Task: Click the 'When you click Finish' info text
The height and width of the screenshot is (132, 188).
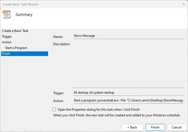Action: pyautogui.click(x=117, y=115)
